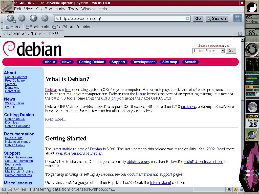Click the browser Back arrow button
This screenshot has width=259, height=194.
point(10,18)
